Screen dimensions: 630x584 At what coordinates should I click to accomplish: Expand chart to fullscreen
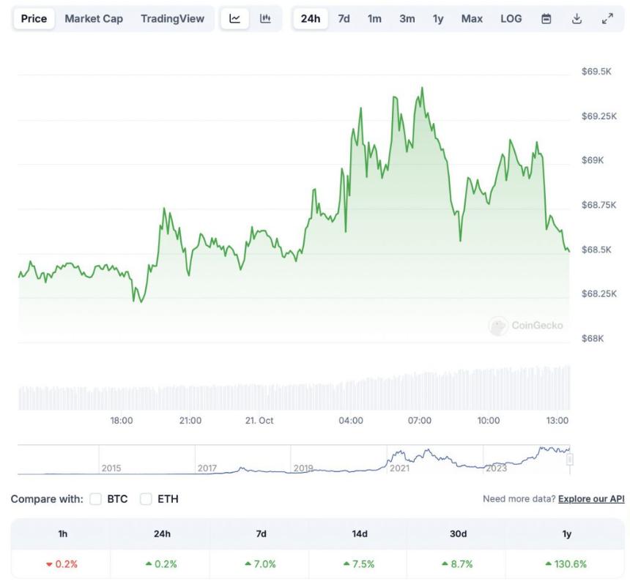coord(607,18)
